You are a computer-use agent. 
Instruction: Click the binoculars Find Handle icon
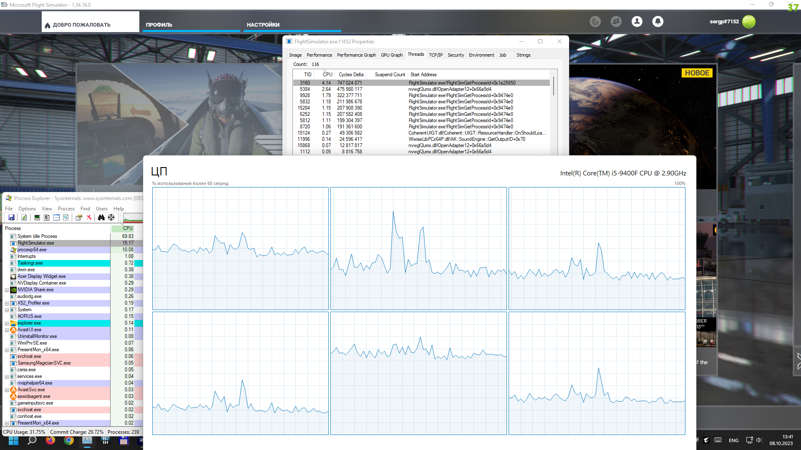point(101,217)
